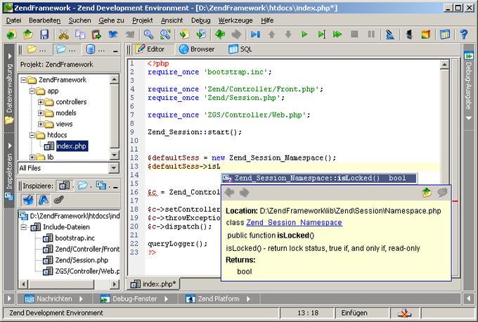
Task: Switch to the SQL tab
Action: click(x=240, y=49)
